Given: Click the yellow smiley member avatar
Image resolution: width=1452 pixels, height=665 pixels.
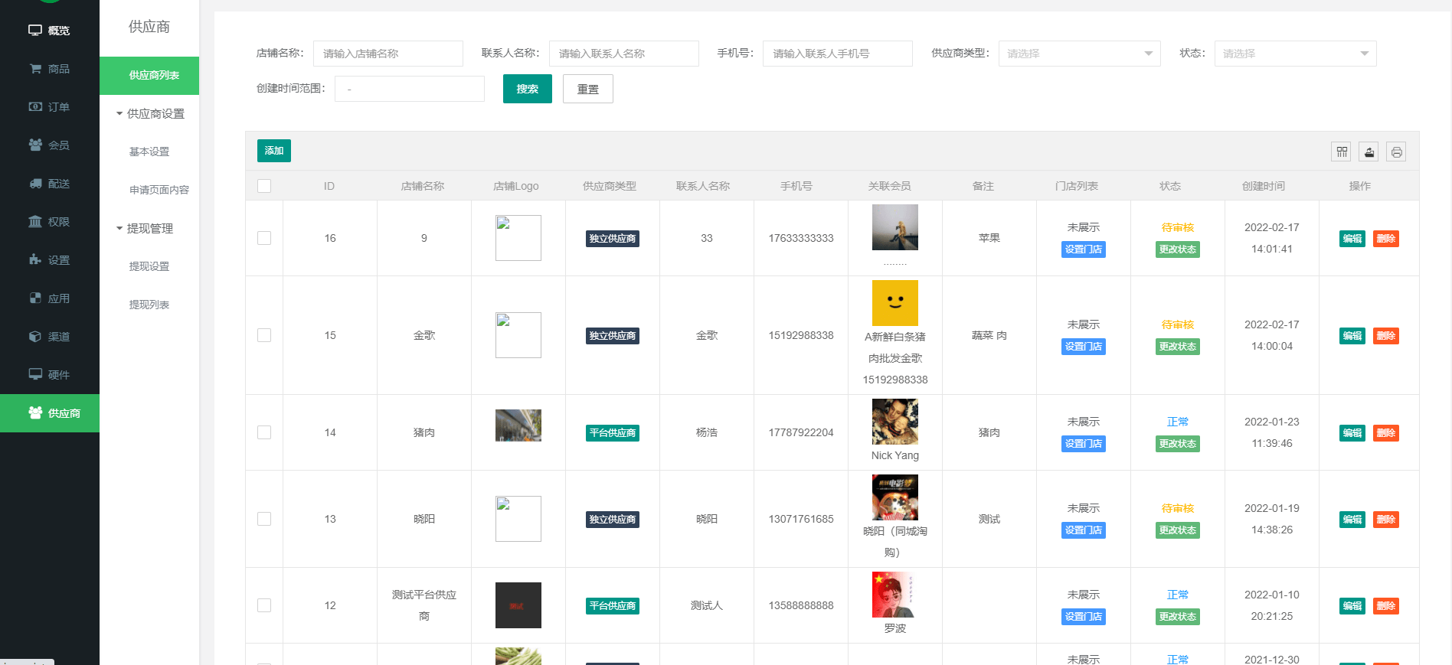Looking at the screenshot, I should tap(894, 303).
